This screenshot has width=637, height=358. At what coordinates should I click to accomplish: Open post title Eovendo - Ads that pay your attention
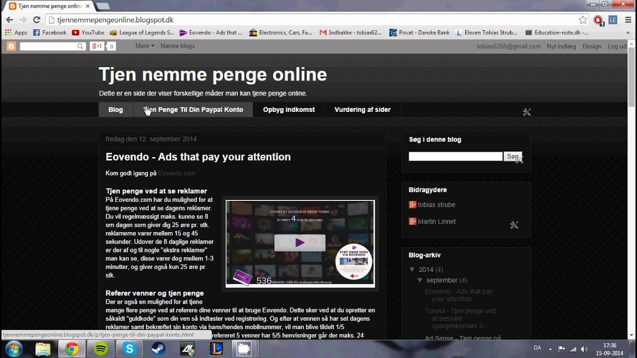198,157
